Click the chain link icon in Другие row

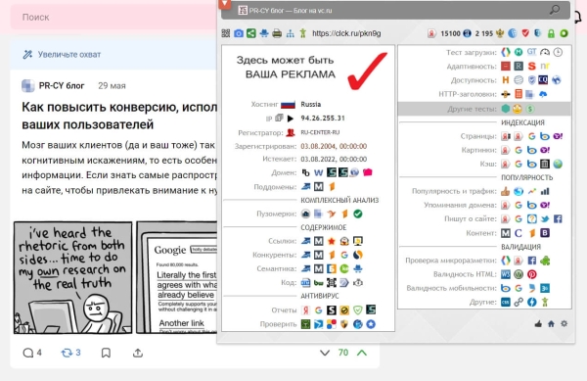(519, 302)
